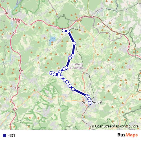Click the motorway exit 4 marker
This screenshot has height=141, width=141.
tap(93, 17)
